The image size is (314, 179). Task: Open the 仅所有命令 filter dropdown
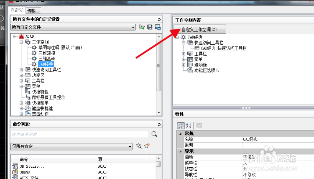point(71,146)
